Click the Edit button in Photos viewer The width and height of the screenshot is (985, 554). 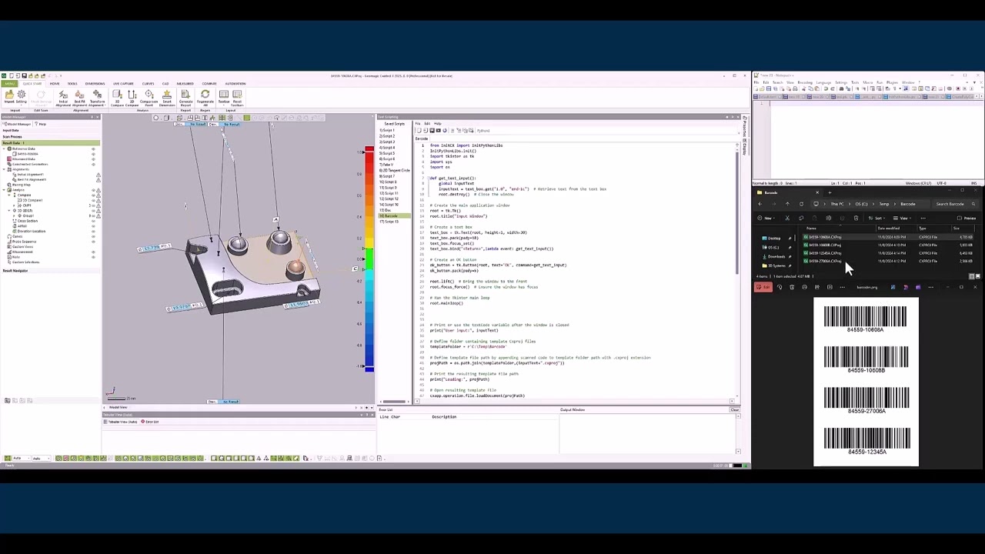763,287
